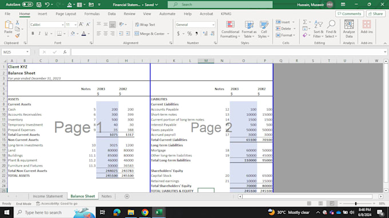Open Format as Table gallery
This screenshot has width=389, height=218.
(x=249, y=29)
